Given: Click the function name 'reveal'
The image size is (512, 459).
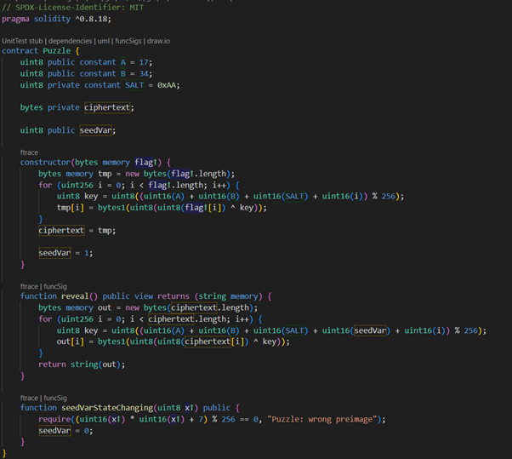Looking at the screenshot, I should pos(75,296).
